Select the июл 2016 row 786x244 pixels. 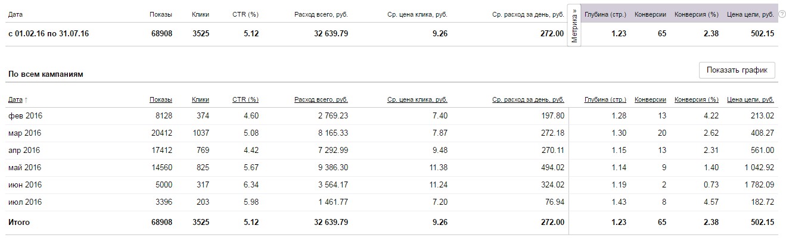click(392, 202)
